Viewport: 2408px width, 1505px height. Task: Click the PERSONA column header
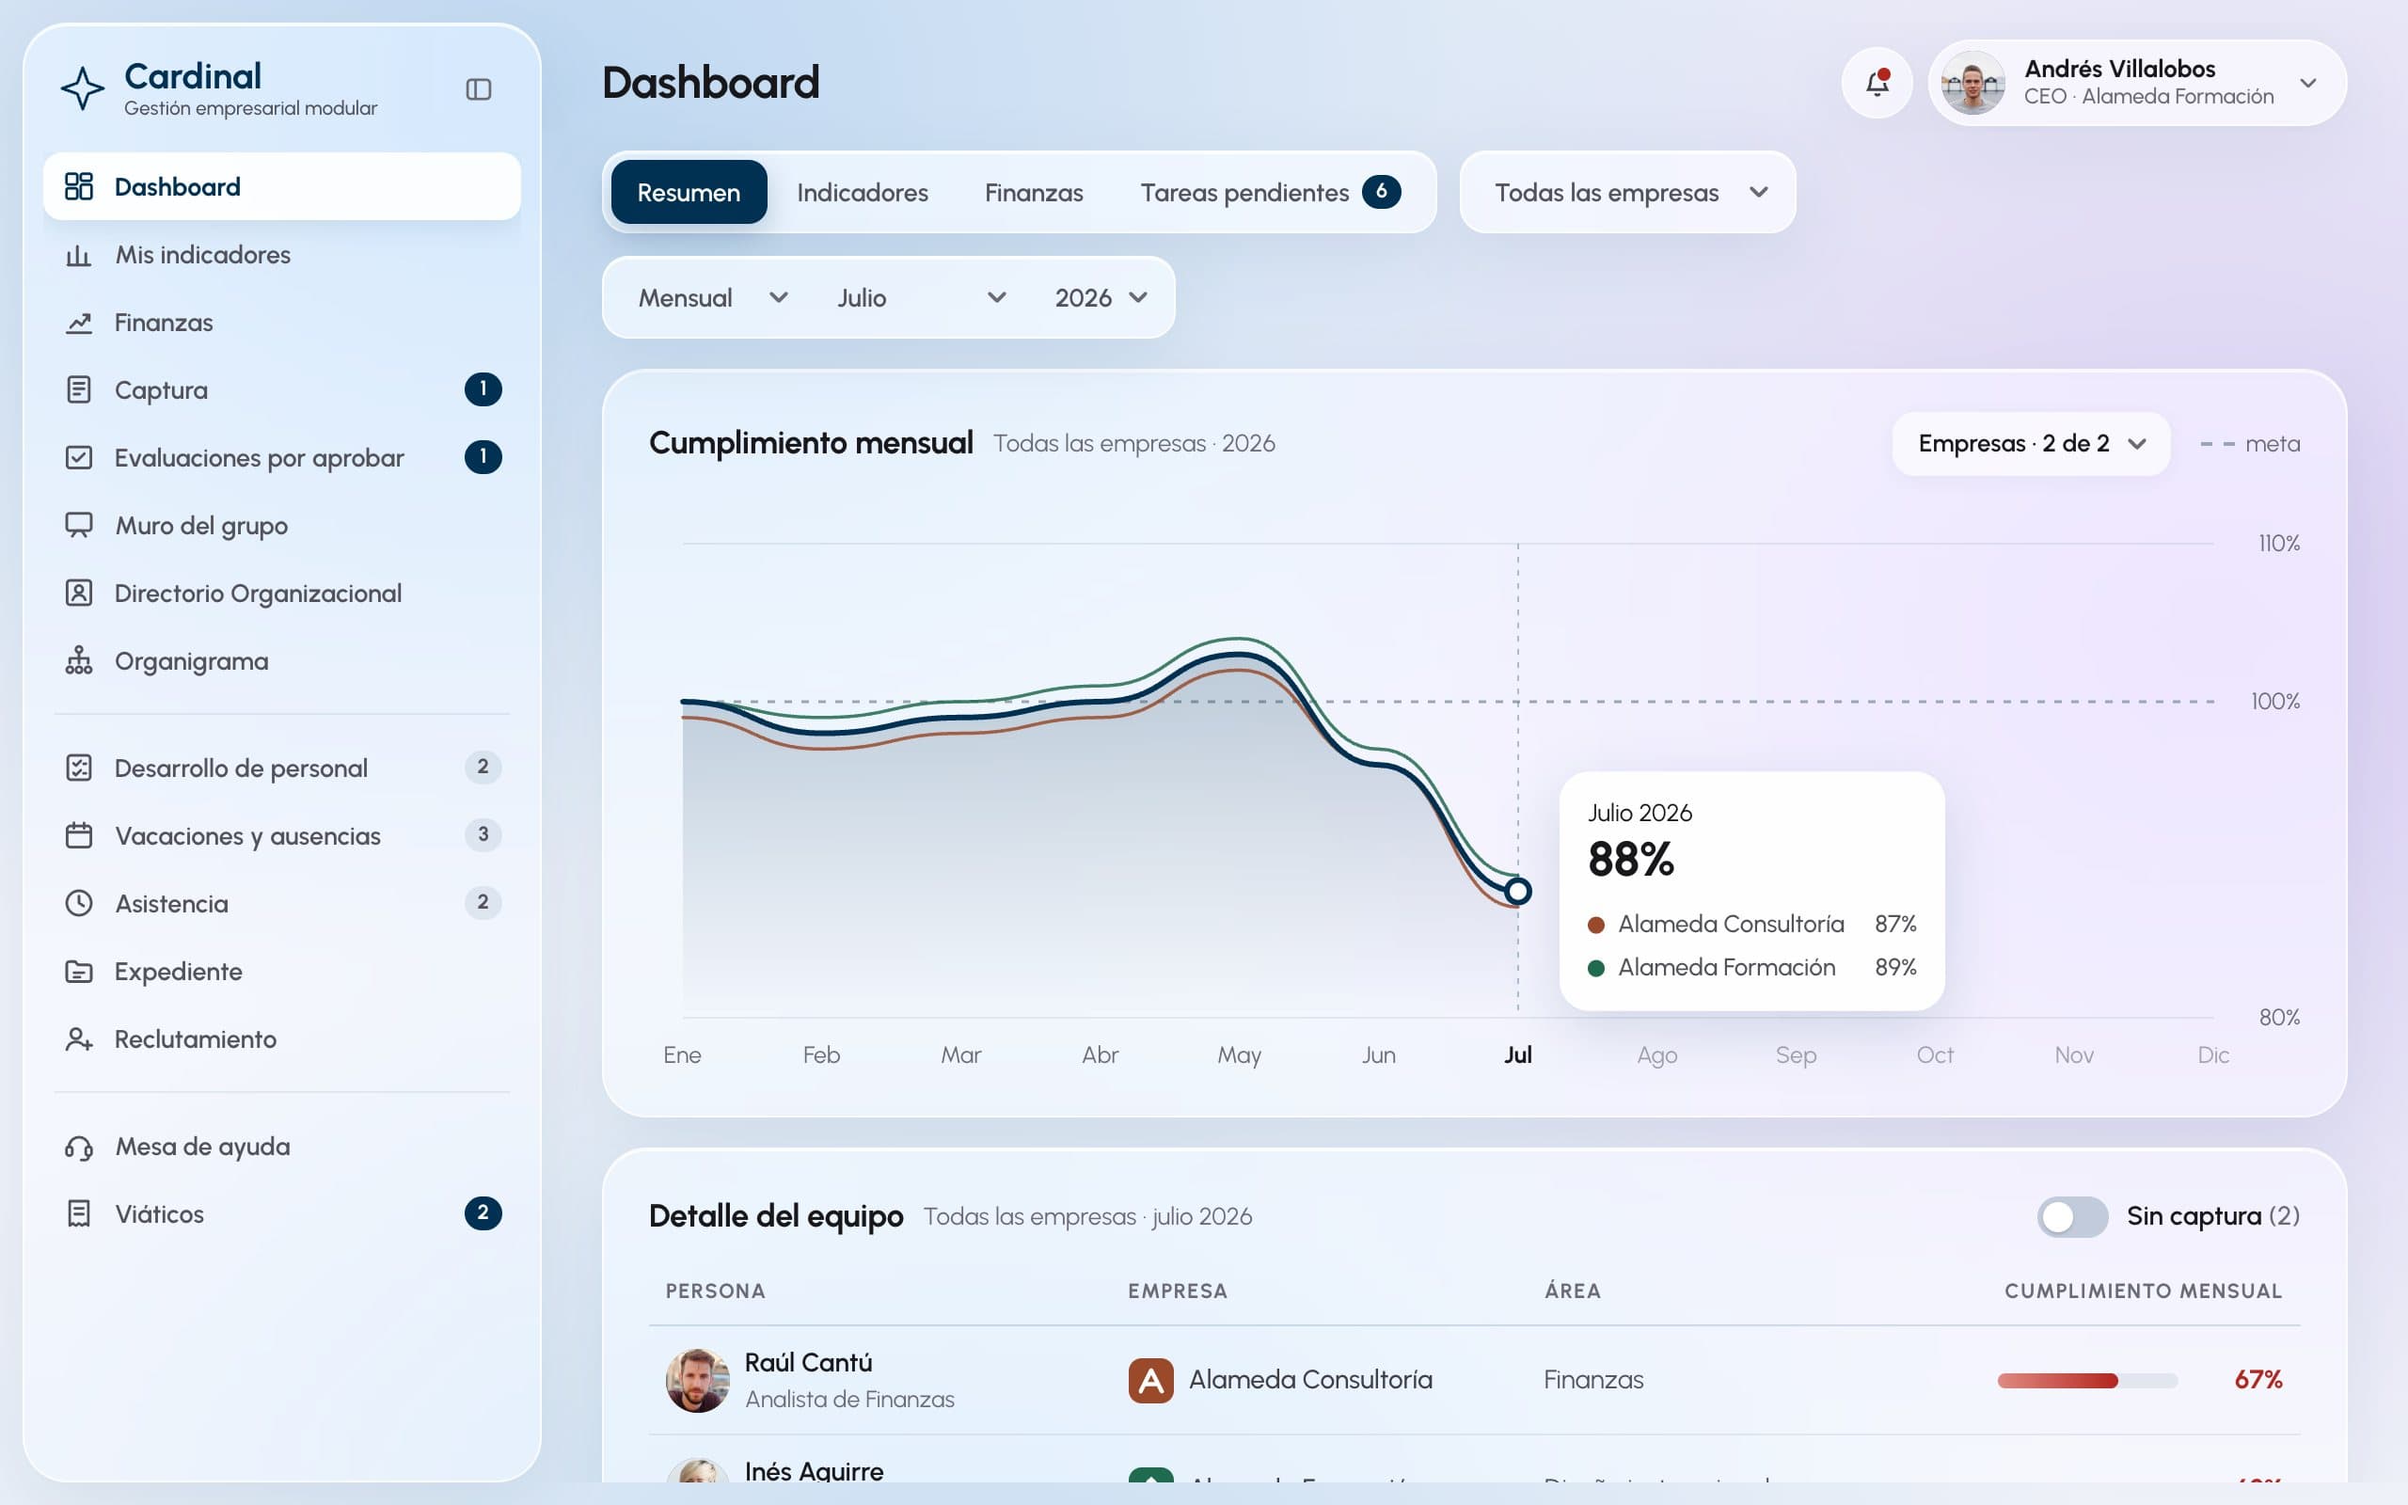[x=716, y=1291]
